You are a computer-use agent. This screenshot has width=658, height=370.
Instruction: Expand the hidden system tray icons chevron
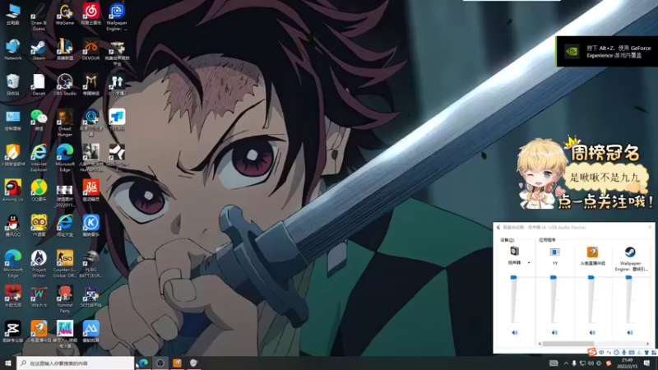point(566,363)
